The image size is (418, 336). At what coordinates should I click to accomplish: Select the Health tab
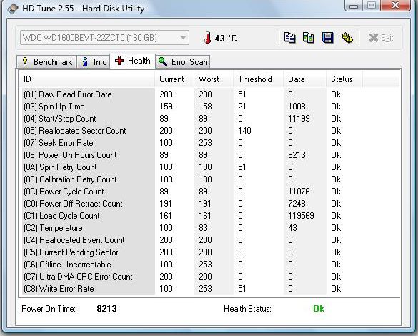coord(133,61)
